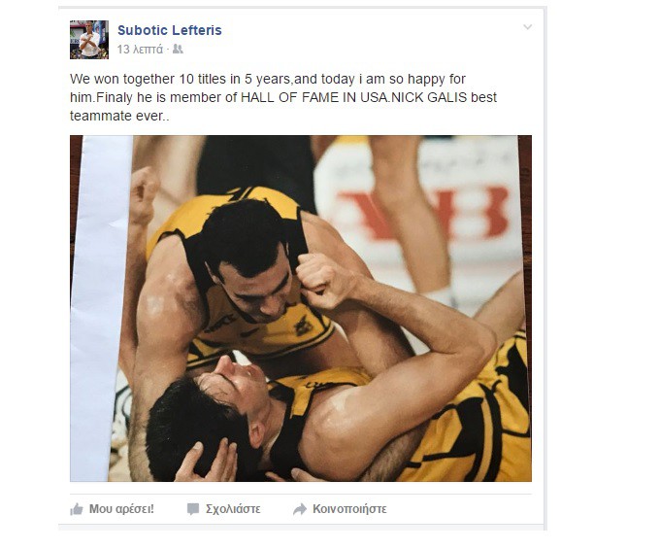The image size is (660, 549).
Task: Click the Subotic Lefteris name link
Action: click(x=169, y=30)
